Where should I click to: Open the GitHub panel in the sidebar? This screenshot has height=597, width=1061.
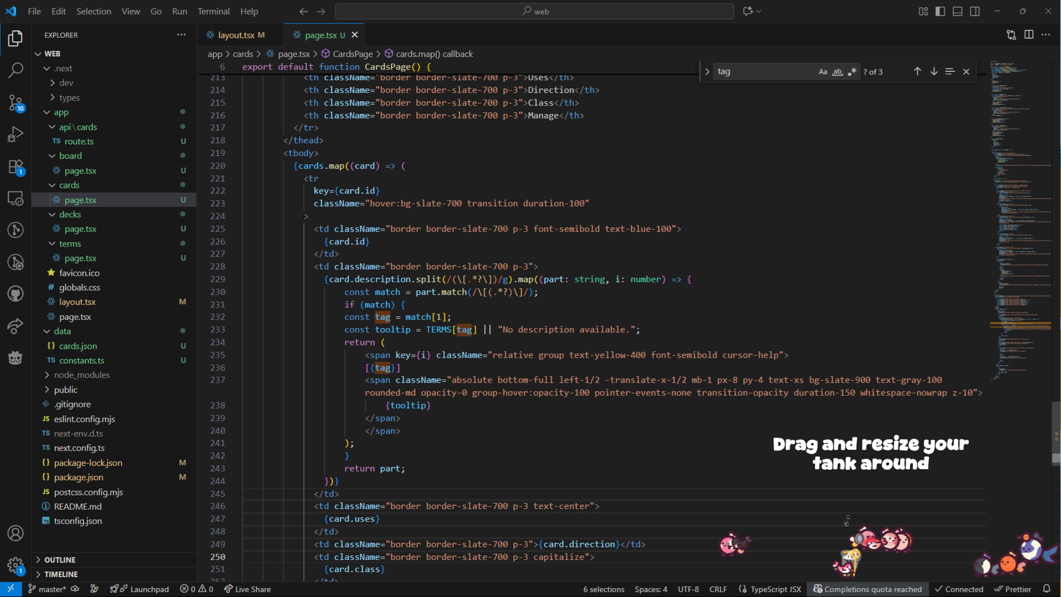[x=15, y=294]
